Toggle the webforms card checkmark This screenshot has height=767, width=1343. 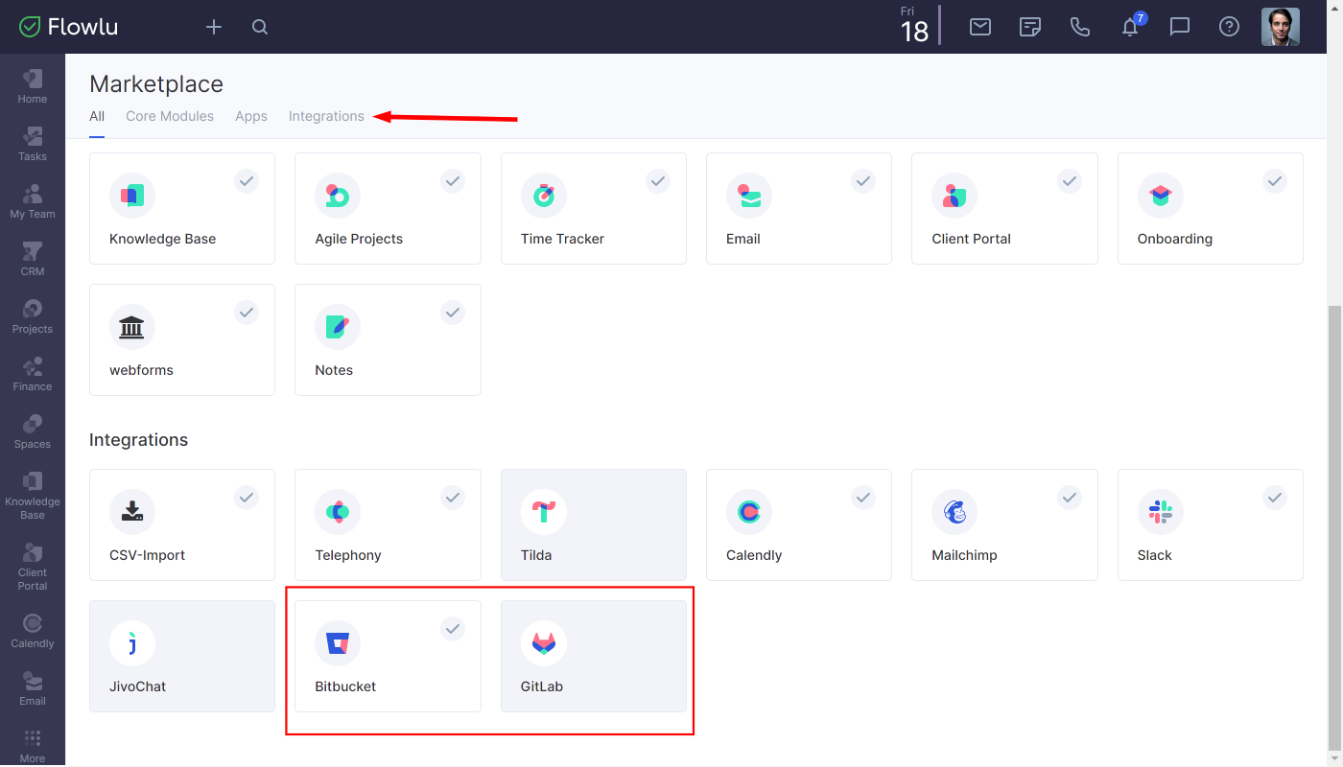[247, 312]
